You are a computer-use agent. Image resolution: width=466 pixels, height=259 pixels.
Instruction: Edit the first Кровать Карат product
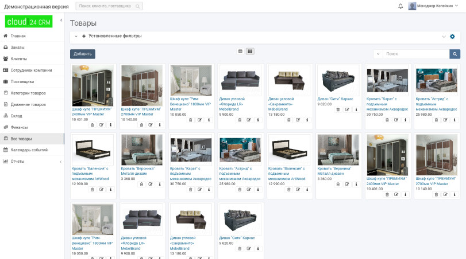396,119
